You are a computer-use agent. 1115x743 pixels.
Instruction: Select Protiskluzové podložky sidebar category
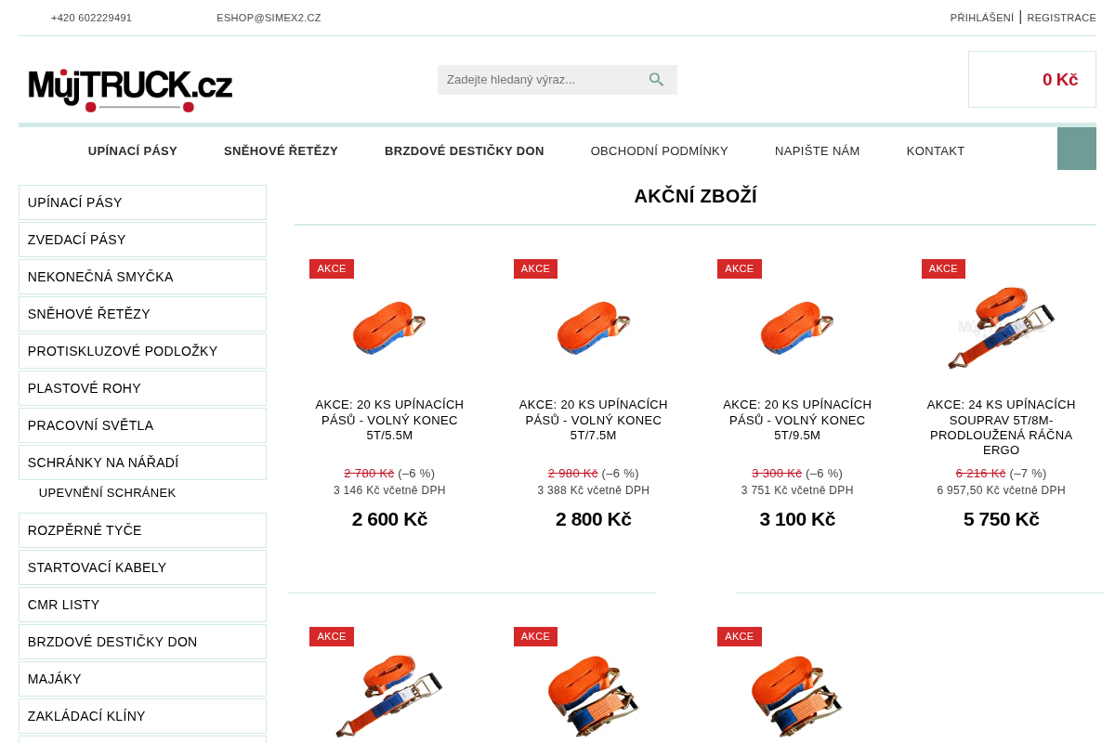point(142,351)
